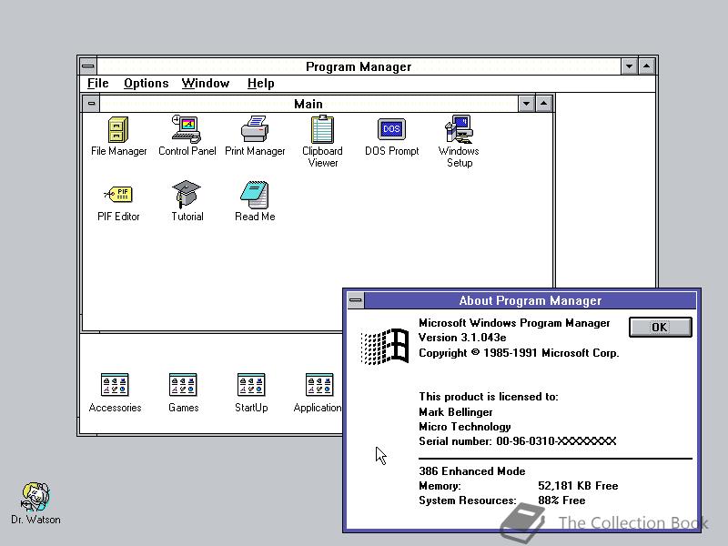The image size is (728, 546).
Task: Click the 'Serial number: 00-96-0310' line
Action: (x=517, y=441)
